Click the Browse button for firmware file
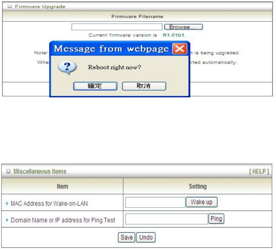The width and height of the screenshot is (276, 250). click(x=184, y=27)
